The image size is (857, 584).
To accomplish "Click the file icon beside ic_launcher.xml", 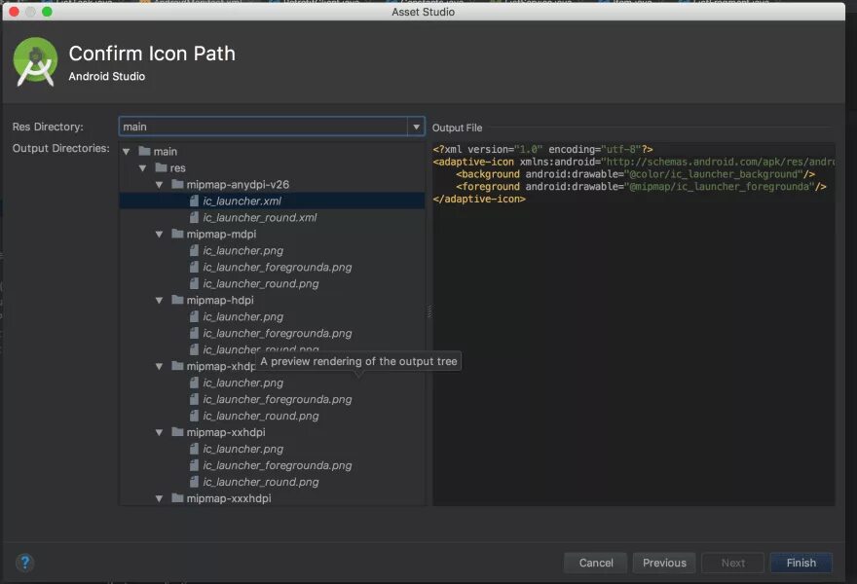I will tap(194, 201).
